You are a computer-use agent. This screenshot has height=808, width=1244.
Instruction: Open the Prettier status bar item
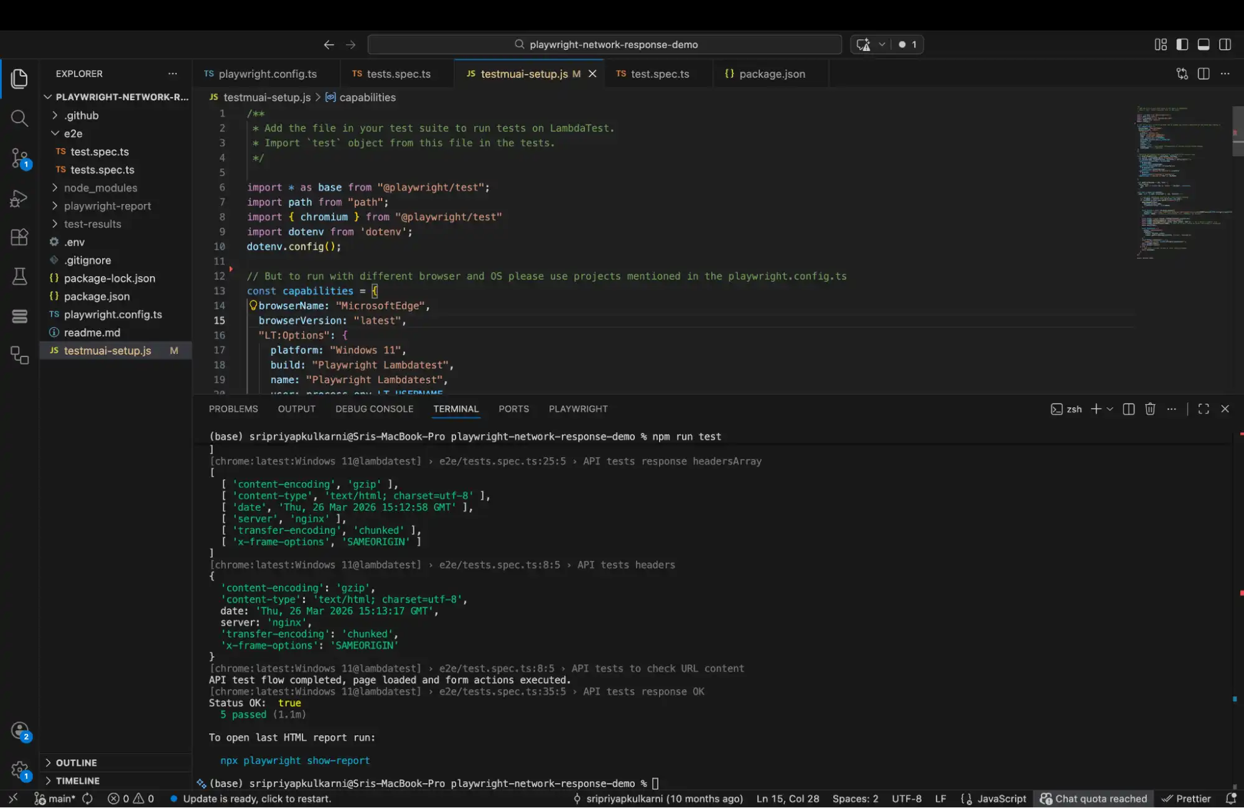(1186, 799)
